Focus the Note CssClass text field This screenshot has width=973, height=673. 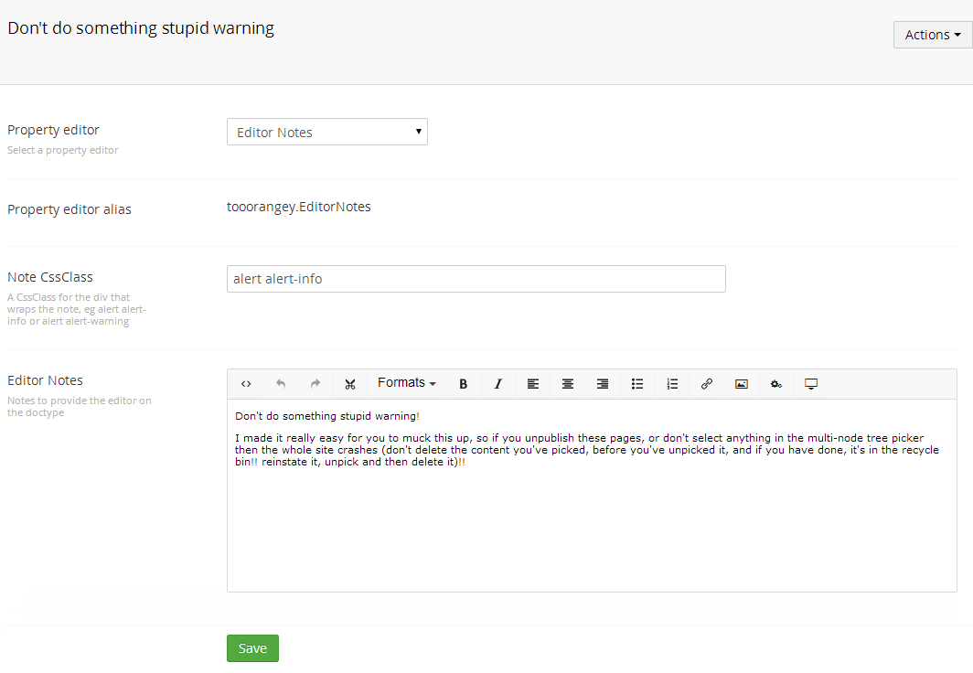(476, 279)
